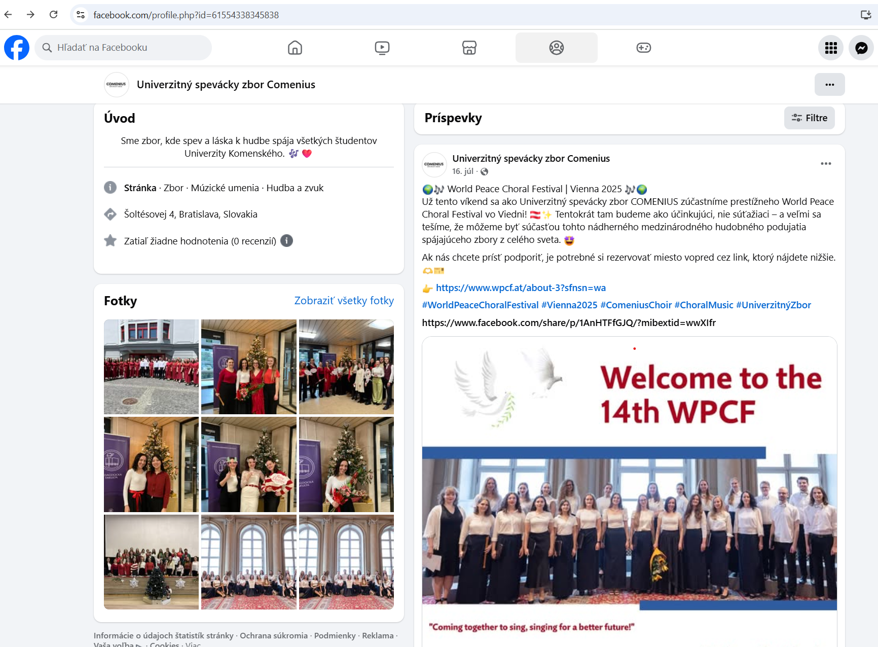The width and height of the screenshot is (878, 647).
Task: Click the ratings info icon
Action: point(286,241)
